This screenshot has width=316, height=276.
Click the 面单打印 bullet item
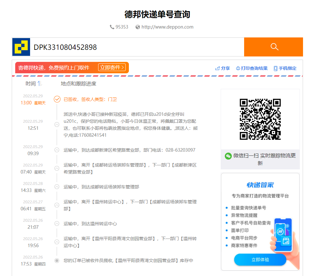tap(240, 230)
